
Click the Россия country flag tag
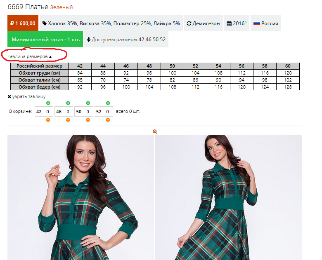[x=265, y=23]
